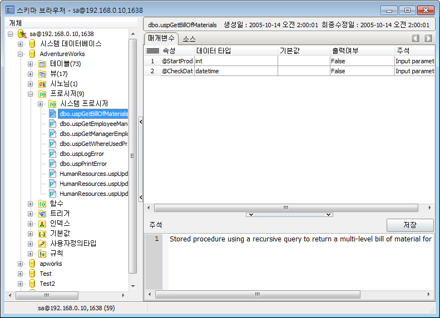Image resolution: width=440 pixels, height=318 pixels.
Task: Expand the 시스템 데이터베이스 node
Action: click(x=21, y=44)
